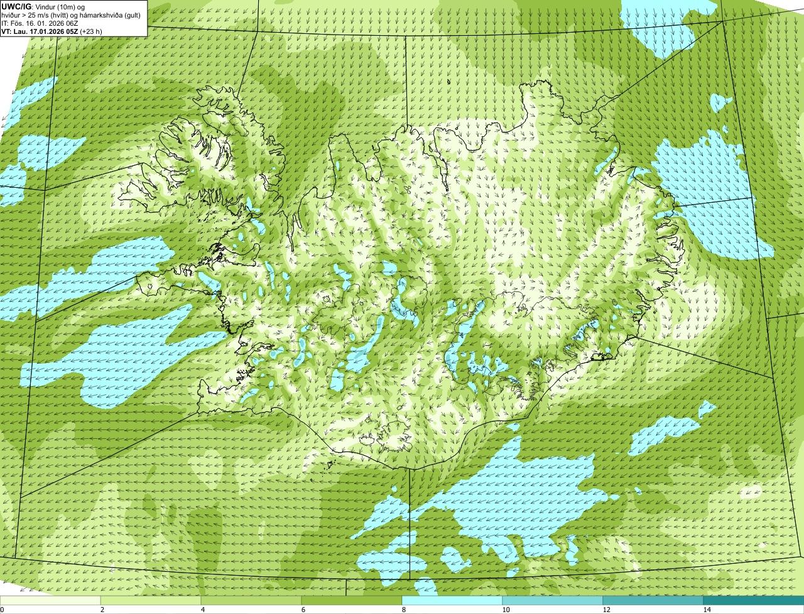The height and width of the screenshot is (614, 804).
Task: Select the above 14 m/s dark teal segment
Action: (754, 600)
